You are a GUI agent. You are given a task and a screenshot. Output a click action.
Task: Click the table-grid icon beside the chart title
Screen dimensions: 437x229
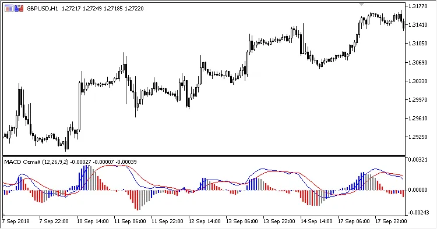pos(9,9)
